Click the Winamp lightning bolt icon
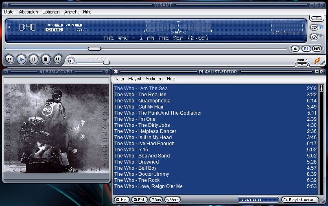This screenshot has height=206, width=328. (317, 61)
